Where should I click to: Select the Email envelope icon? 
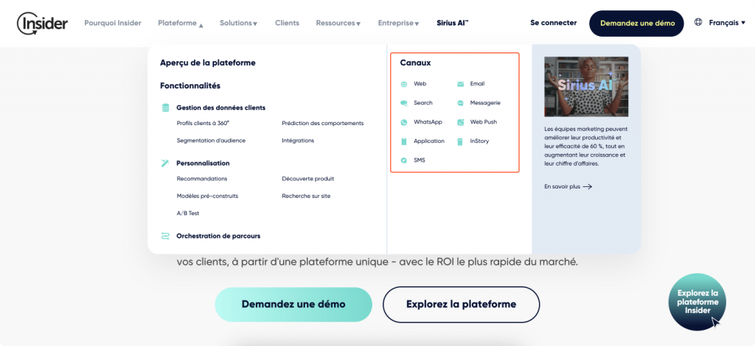point(460,84)
